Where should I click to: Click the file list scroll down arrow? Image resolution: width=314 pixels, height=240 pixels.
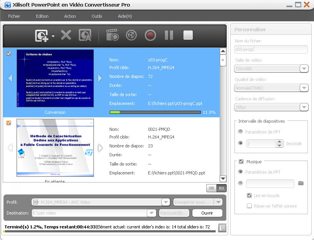pos(223,178)
